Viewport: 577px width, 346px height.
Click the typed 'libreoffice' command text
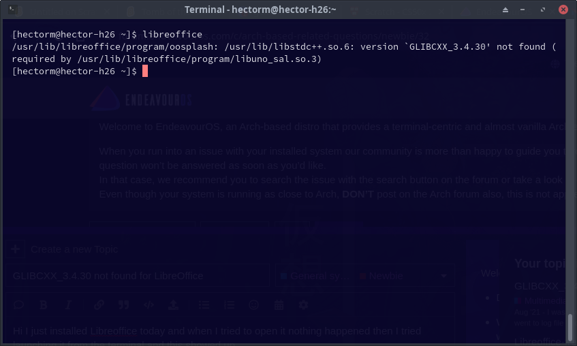pos(172,34)
